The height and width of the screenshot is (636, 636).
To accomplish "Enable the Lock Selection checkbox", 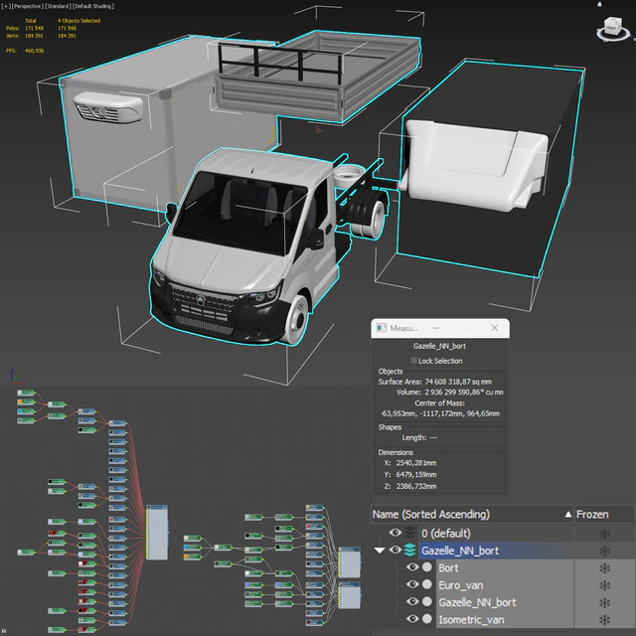I will click(x=413, y=360).
